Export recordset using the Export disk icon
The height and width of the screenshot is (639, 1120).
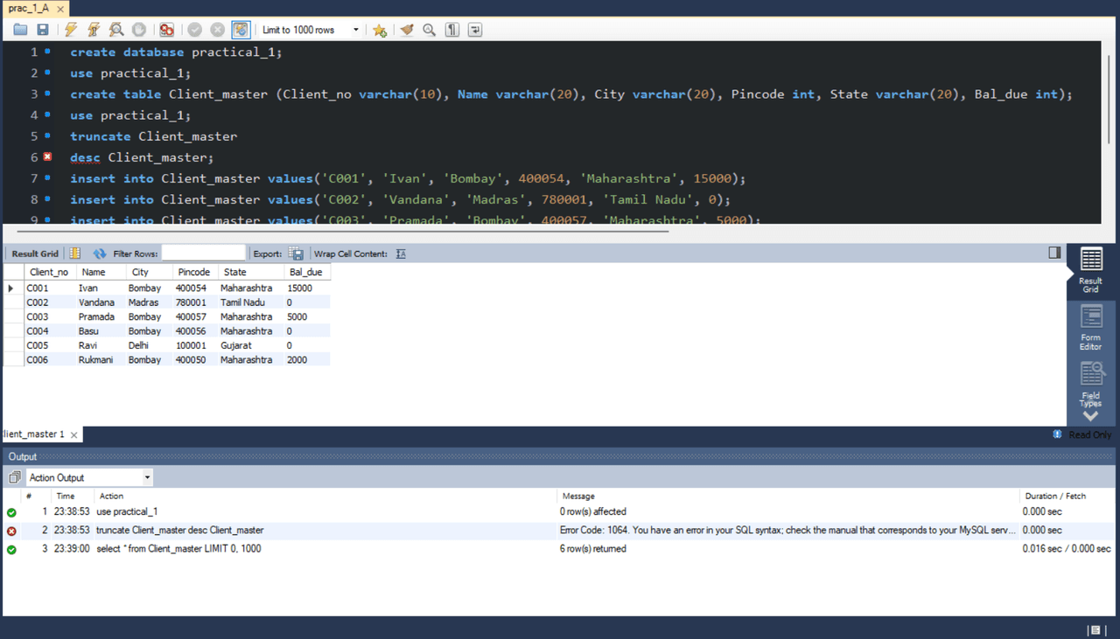297,254
